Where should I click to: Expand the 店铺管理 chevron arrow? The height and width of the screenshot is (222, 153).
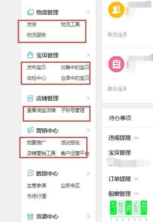[88, 98]
